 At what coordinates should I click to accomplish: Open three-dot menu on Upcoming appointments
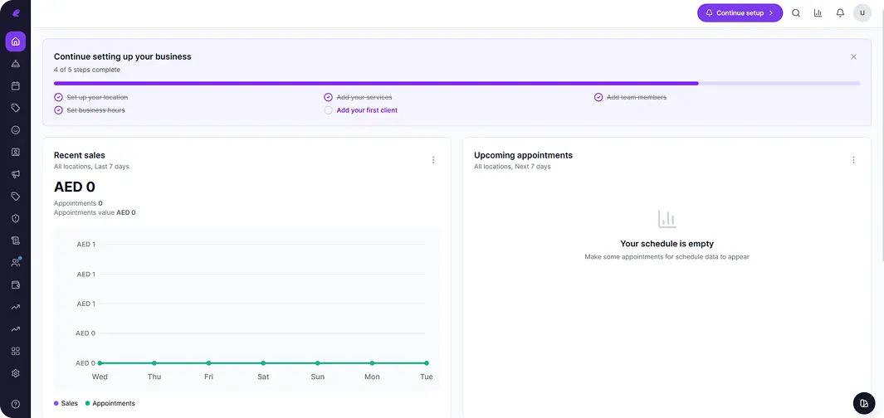(x=853, y=160)
